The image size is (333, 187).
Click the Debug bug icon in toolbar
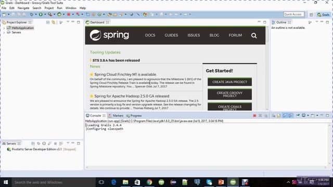31,15
